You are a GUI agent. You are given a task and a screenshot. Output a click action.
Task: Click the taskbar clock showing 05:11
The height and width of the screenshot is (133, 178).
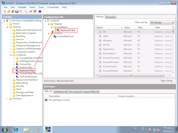(168, 130)
